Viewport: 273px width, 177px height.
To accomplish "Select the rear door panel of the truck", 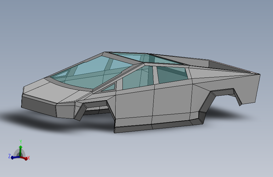I will 172,100.
